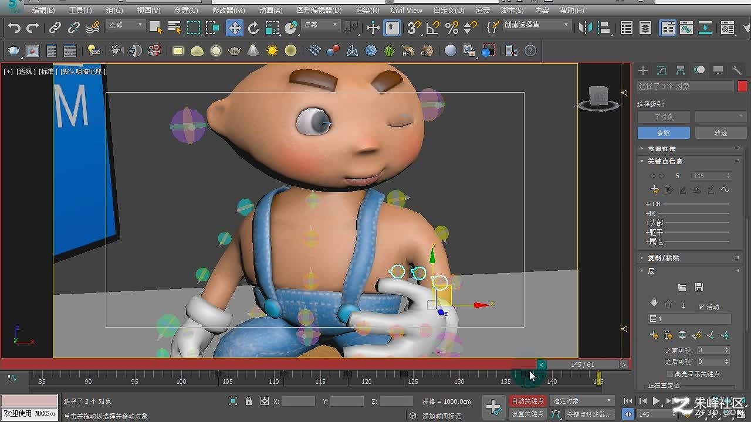Open the Material sphere icon
Image resolution: width=751 pixels, height=422 pixels.
451,51
